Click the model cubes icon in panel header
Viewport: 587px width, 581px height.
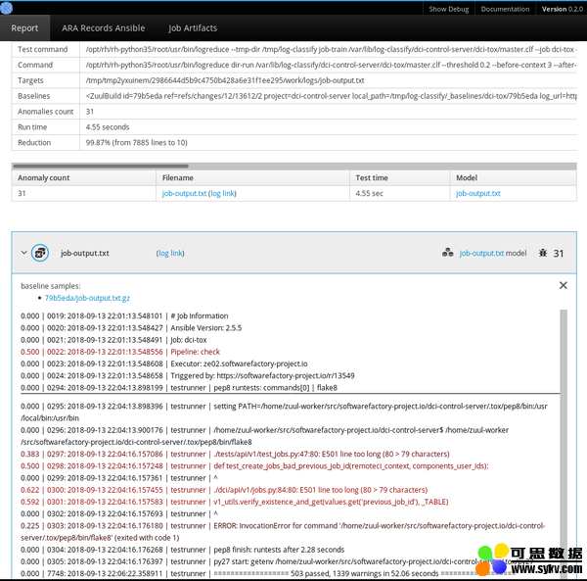pos(447,253)
